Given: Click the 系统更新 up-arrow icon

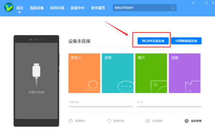Looking at the screenshot, I should coord(148,121).
